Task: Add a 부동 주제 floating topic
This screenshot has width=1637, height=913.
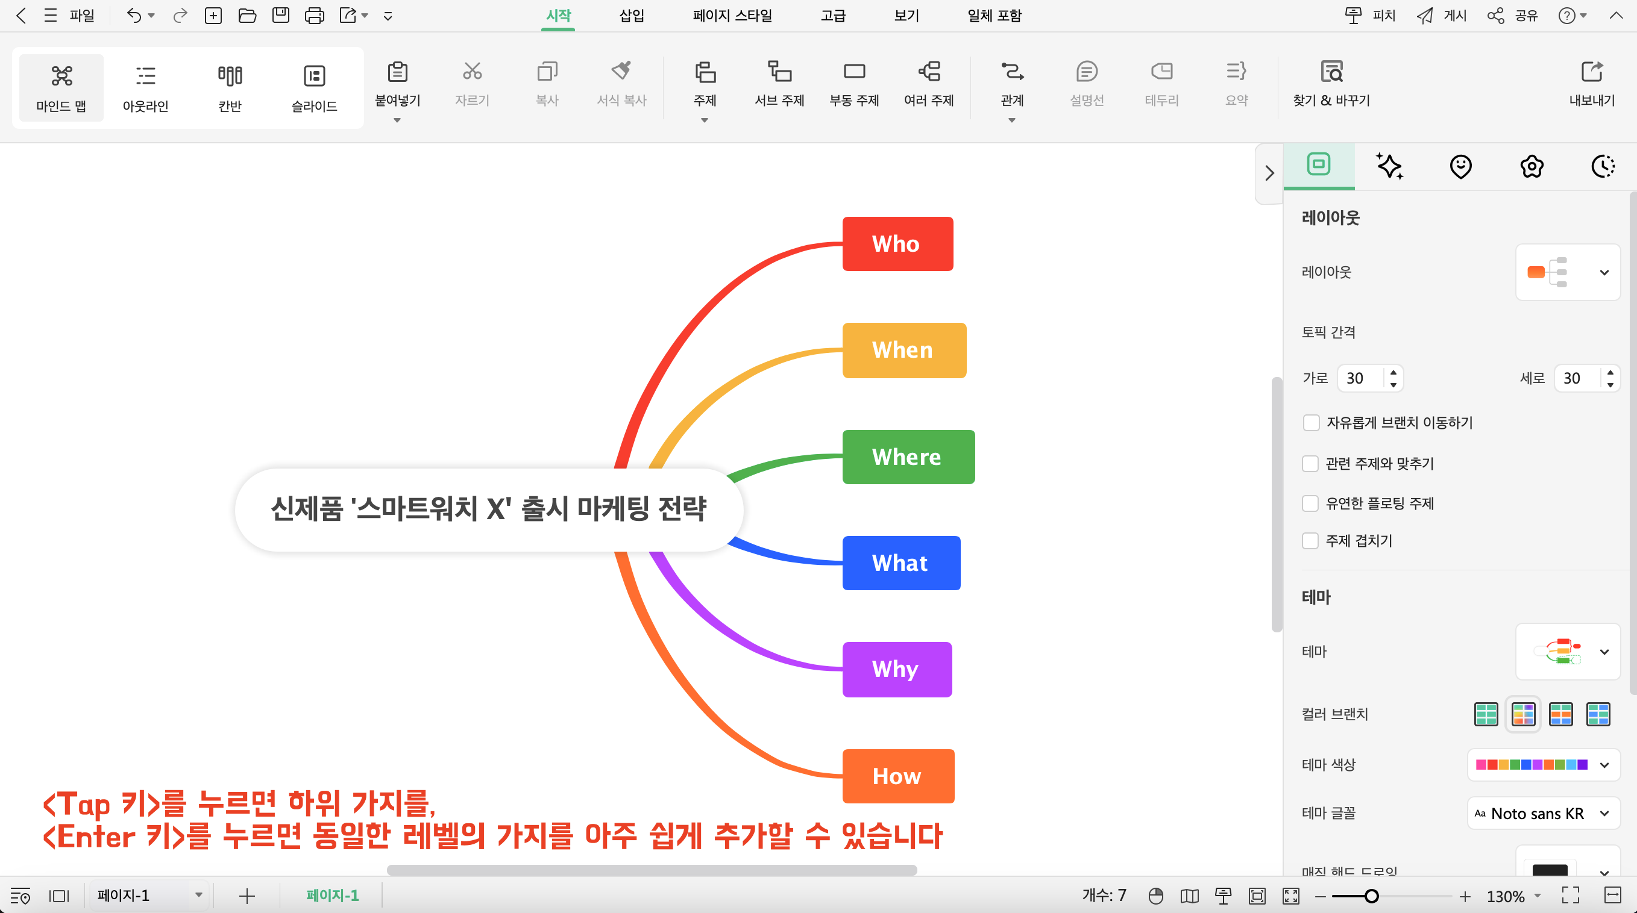Action: [854, 83]
